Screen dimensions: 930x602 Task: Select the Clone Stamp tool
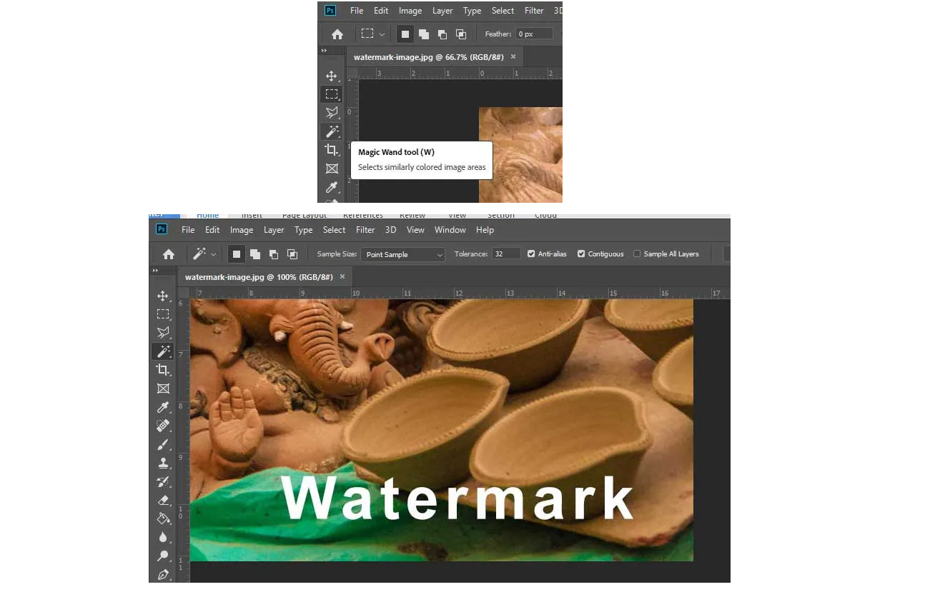(163, 463)
